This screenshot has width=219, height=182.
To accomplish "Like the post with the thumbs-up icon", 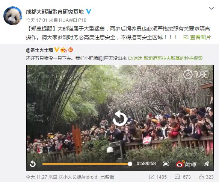I will pos(201,177).
